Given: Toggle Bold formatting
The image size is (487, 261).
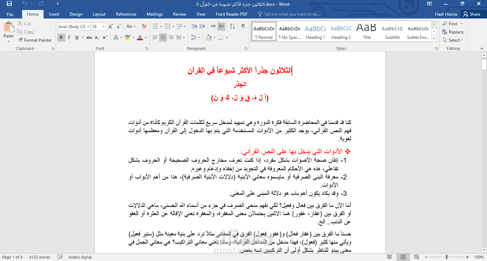Looking at the screenshot, I should tap(61, 37).
